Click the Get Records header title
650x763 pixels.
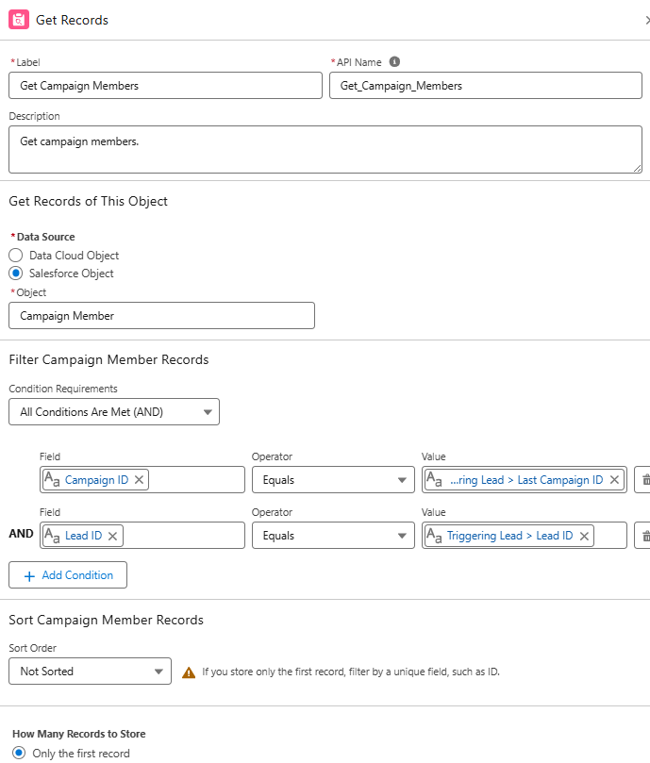pos(72,19)
